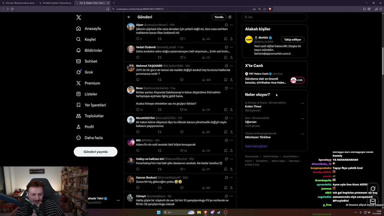The image size is (384, 216).
Task: Click Yanıtla button at top
Action: tap(219, 17)
